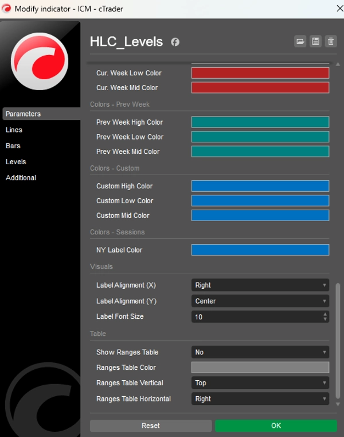The width and height of the screenshot is (344, 437).
Task: Increase Label Font Size with up arrow
Action: (x=325, y=314)
